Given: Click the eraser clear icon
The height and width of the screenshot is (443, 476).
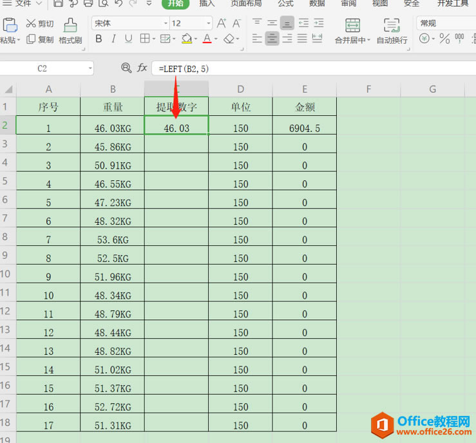Looking at the screenshot, I should click(x=229, y=39).
